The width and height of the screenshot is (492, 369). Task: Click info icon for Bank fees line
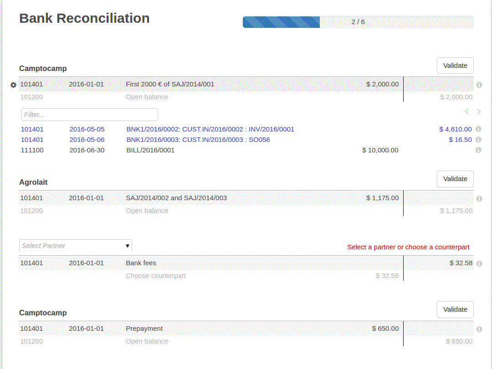click(x=479, y=264)
